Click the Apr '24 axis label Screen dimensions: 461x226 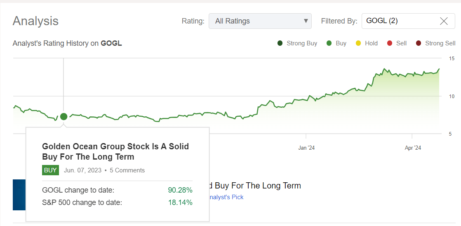[x=413, y=148]
